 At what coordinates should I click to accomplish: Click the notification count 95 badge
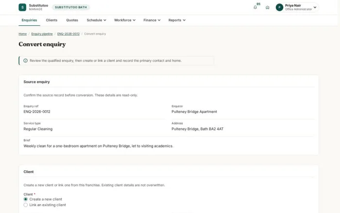point(258,4)
